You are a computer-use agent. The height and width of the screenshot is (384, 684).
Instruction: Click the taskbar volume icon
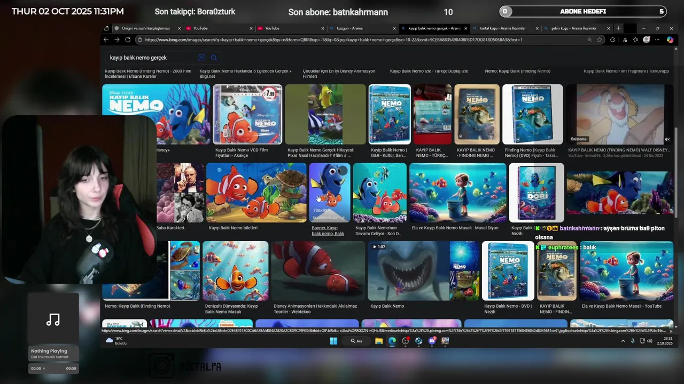point(650,341)
